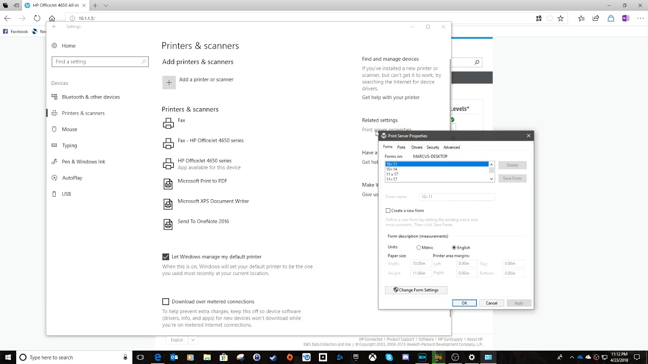Check Create a new form
648x364 pixels.
(388, 210)
